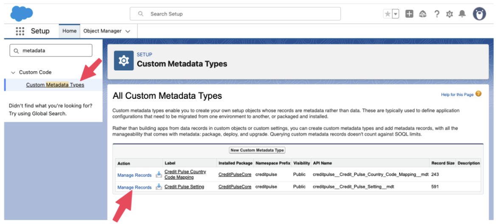The image size is (498, 224).
Task: Open the Help question mark icon
Action: click(x=436, y=14)
